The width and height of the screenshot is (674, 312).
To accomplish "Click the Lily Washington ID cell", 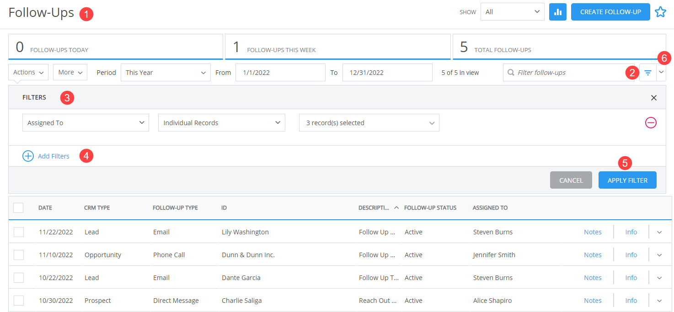I will click(245, 232).
